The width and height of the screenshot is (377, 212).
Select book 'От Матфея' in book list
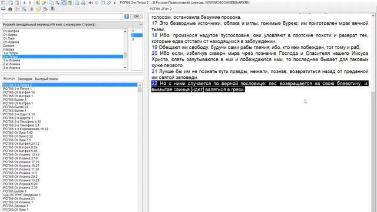pyautogui.click(x=11, y=31)
